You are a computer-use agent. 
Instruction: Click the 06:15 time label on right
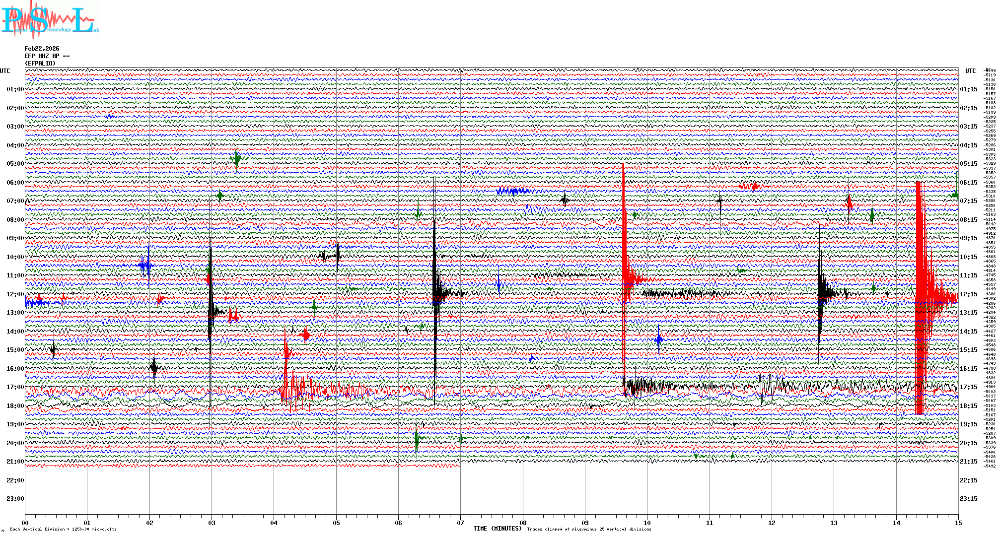[968, 183]
